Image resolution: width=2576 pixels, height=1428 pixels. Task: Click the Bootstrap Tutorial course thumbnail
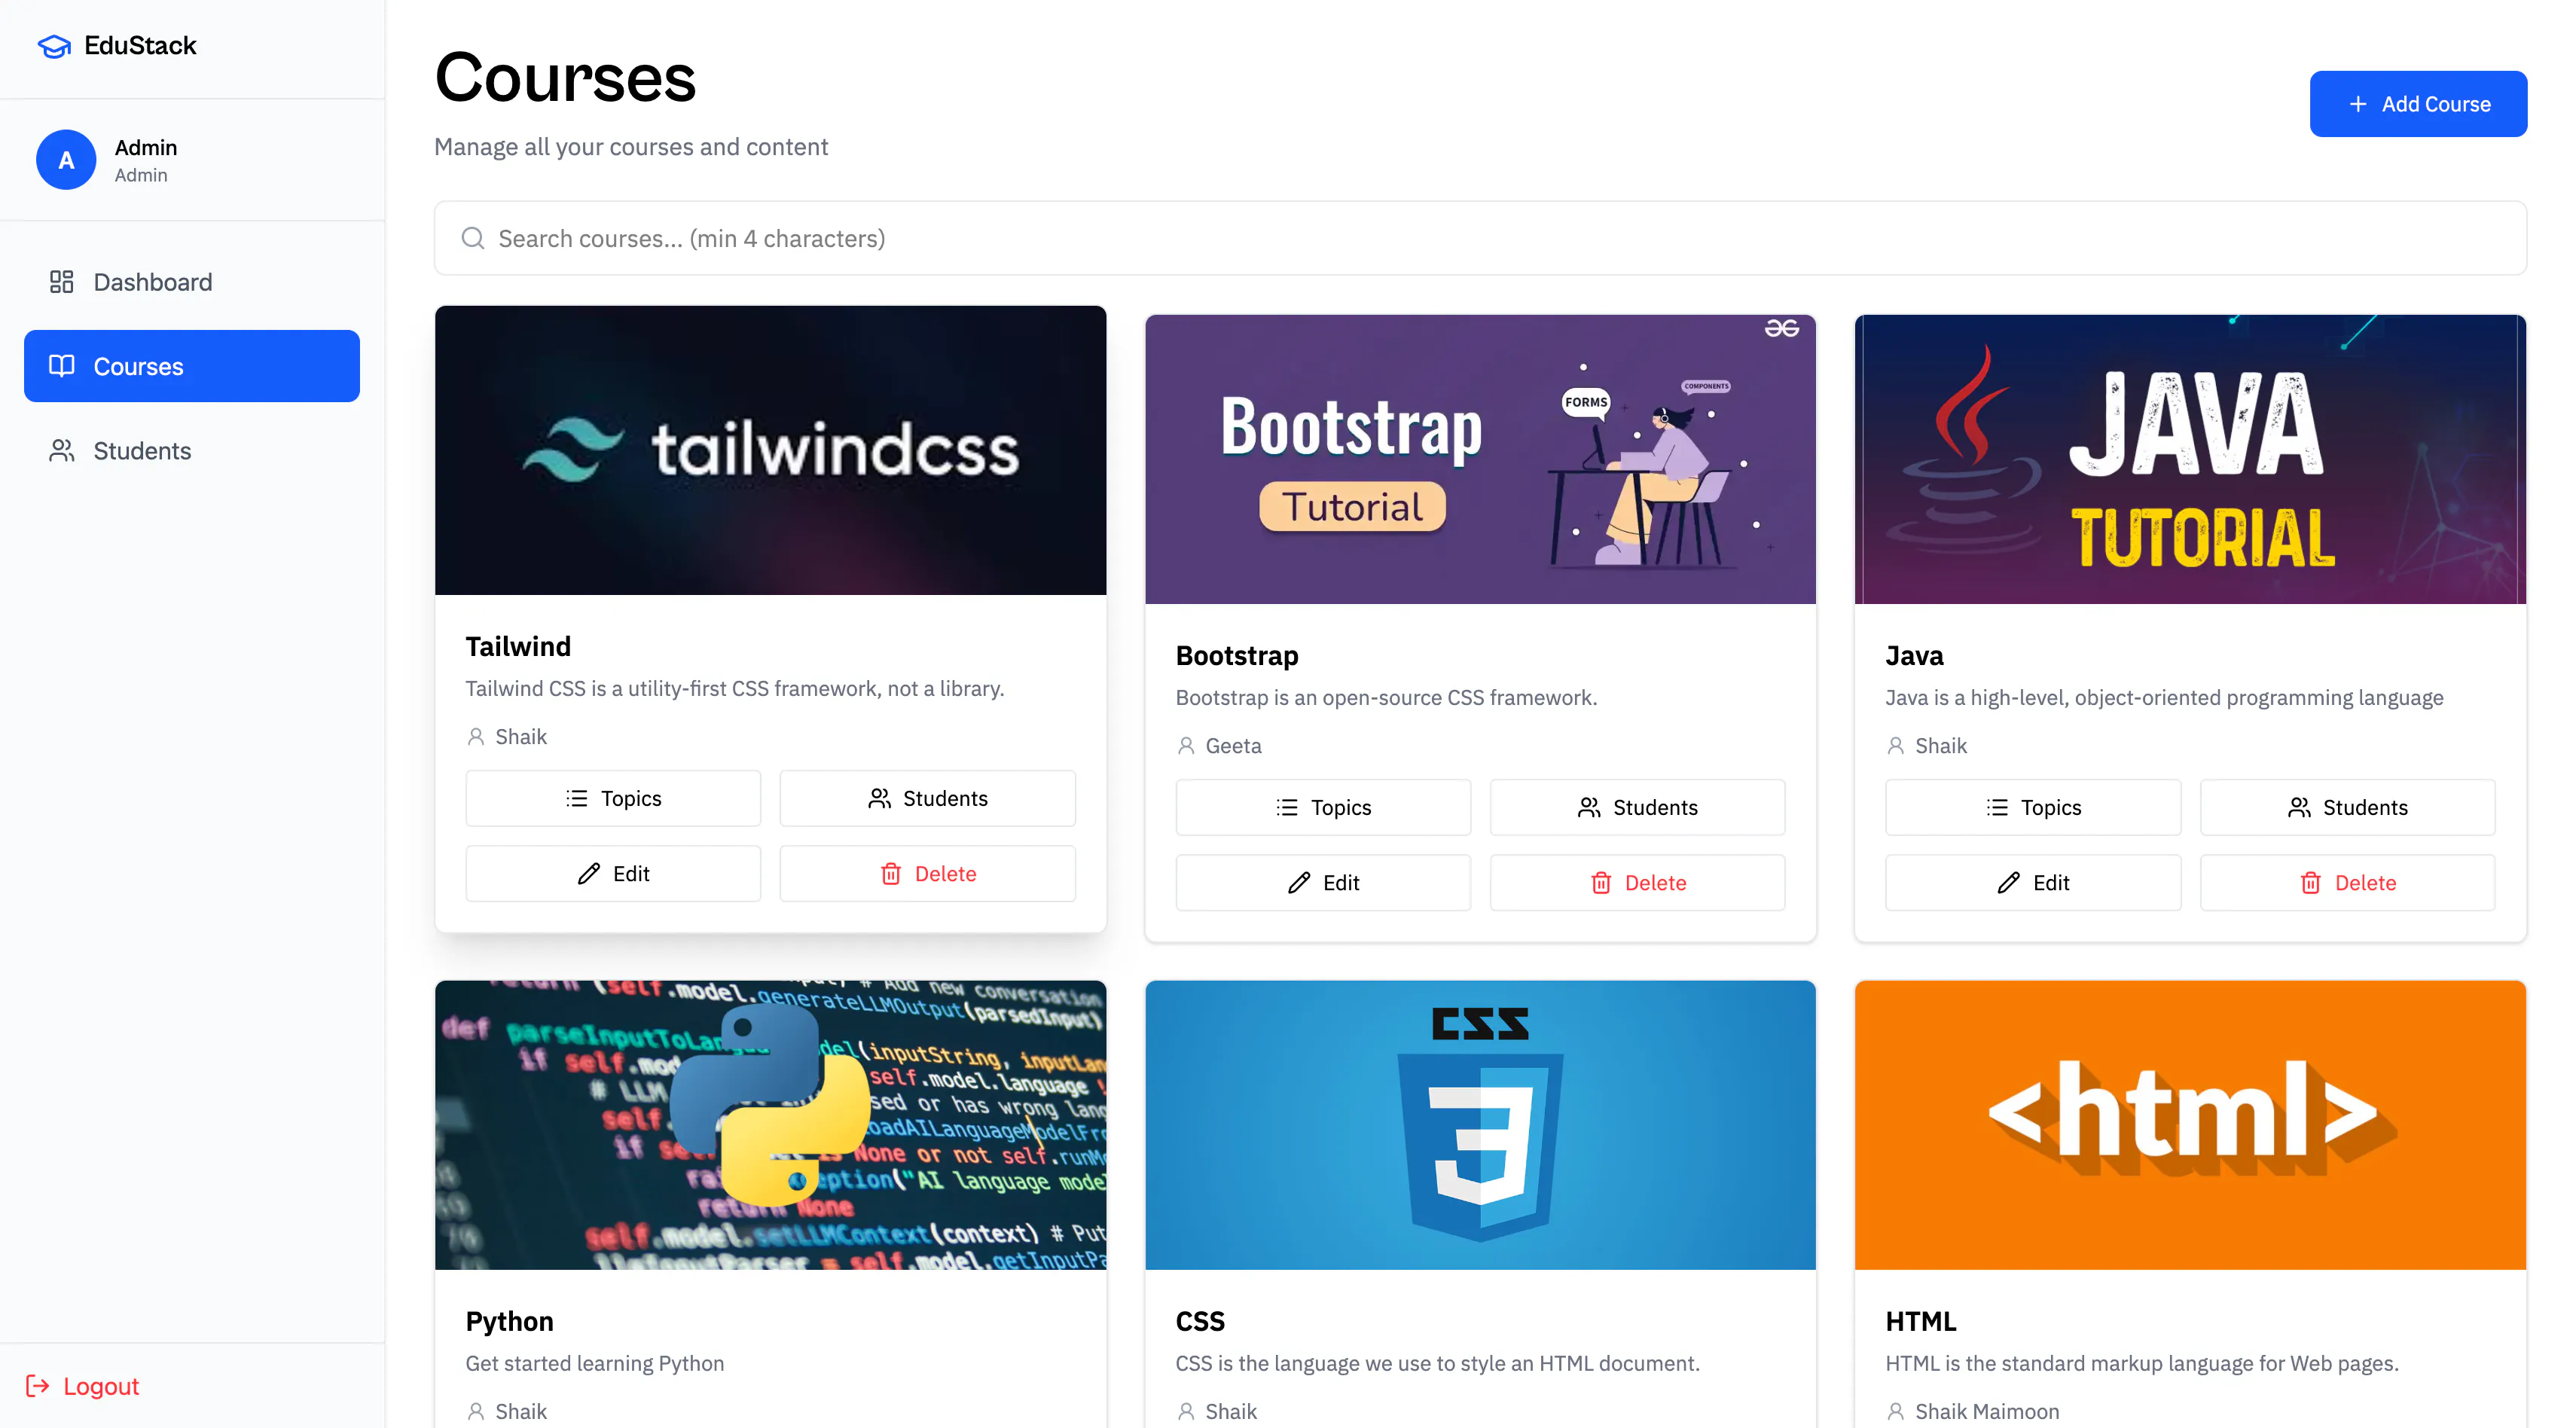pyautogui.click(x=1481, y=459)
